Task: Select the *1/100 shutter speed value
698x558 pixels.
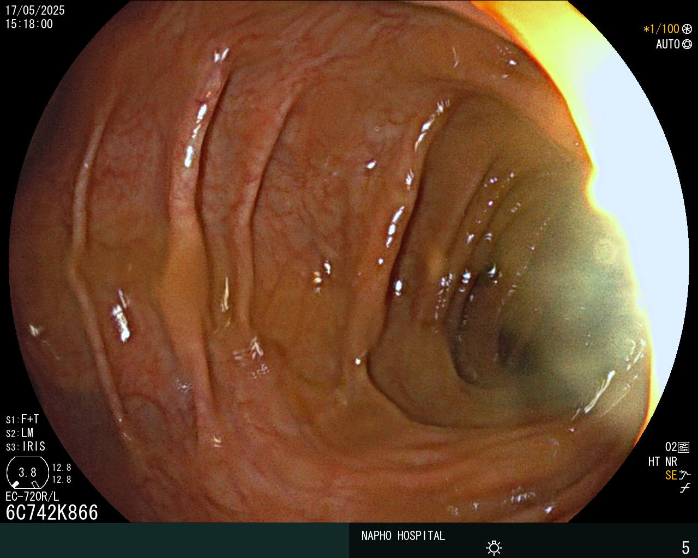Action: [x=661, y=29]
